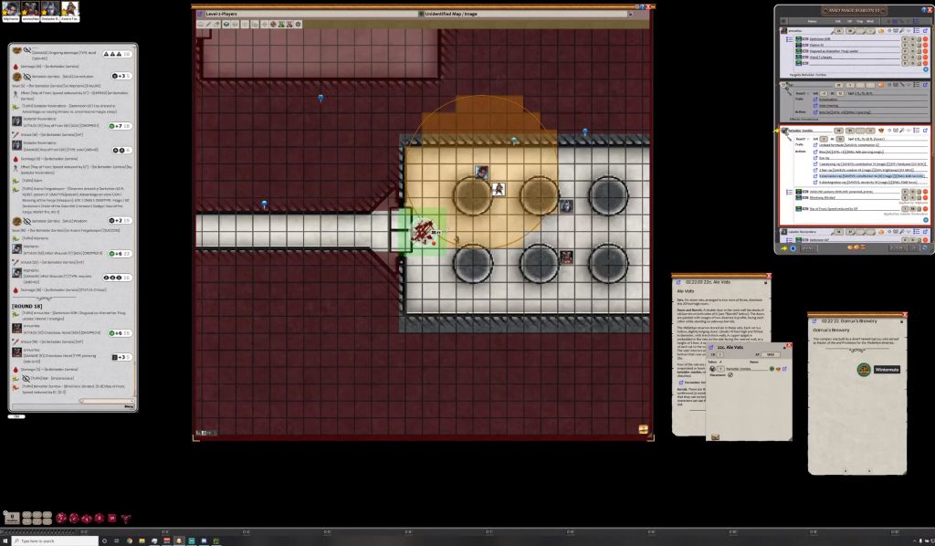Select the pointer tool in map toolbar
This screenshot has height=546, width=935.
tap(200, 25)
